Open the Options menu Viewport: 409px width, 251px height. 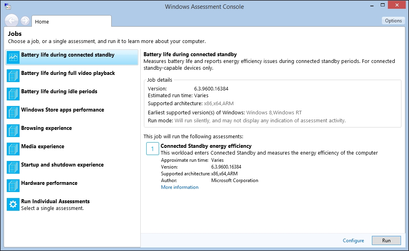tap(393, 20)
